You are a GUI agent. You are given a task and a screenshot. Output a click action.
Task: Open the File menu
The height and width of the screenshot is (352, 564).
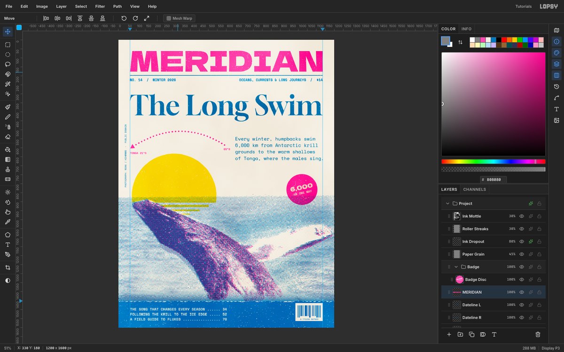[9, 7]
